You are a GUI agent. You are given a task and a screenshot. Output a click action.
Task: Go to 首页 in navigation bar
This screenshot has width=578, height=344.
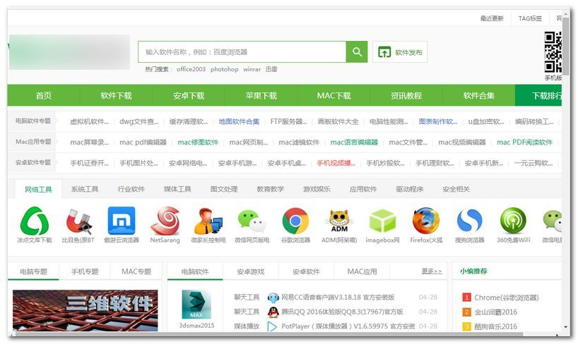pos(44,96)
